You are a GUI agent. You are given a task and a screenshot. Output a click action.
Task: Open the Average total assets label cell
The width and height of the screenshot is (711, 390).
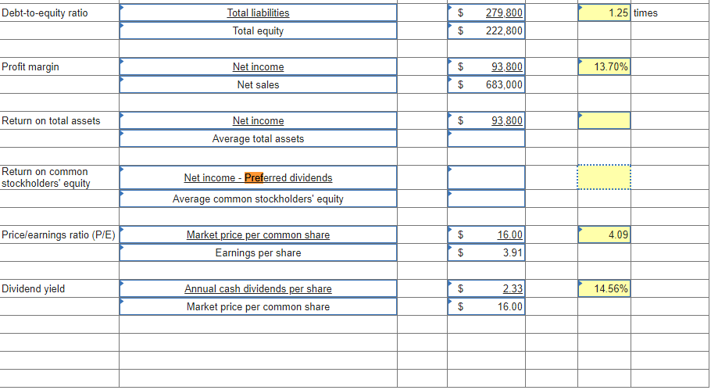[258, 139]
